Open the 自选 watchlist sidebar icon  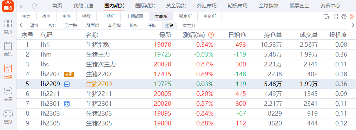click(x=8, y=49)
